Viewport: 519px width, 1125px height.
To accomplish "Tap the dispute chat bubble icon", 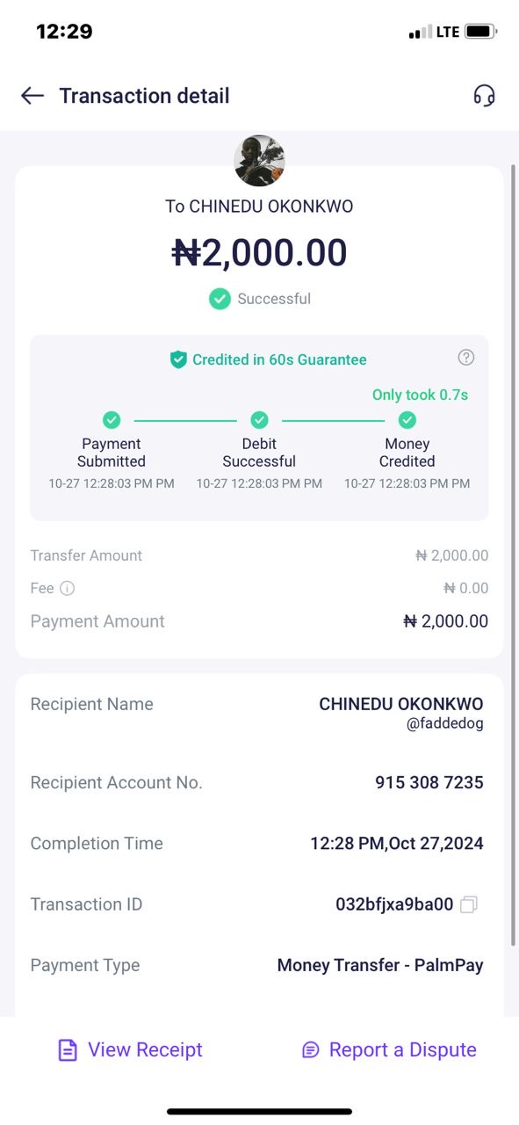I will click(x=310, y=1050).
